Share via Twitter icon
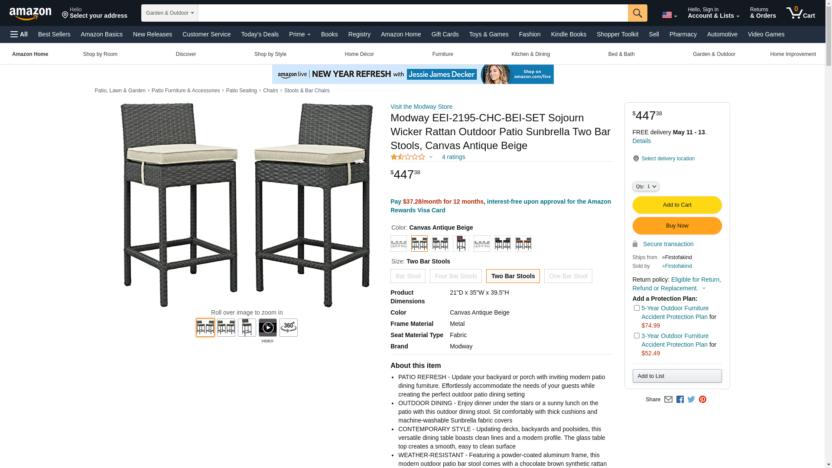Viewport: 832px width, 468px height. (691, 400)
